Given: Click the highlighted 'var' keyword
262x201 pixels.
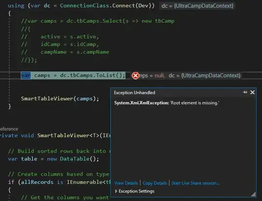Looking at the screenshot, I should coord(26,76).
